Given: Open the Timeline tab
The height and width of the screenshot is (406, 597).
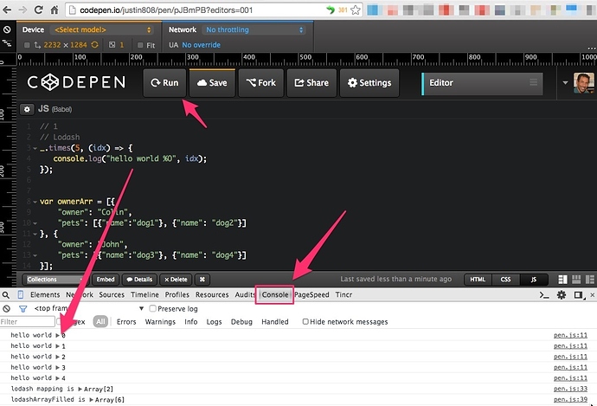Looking at the screenshot, I should pos(144,295).
